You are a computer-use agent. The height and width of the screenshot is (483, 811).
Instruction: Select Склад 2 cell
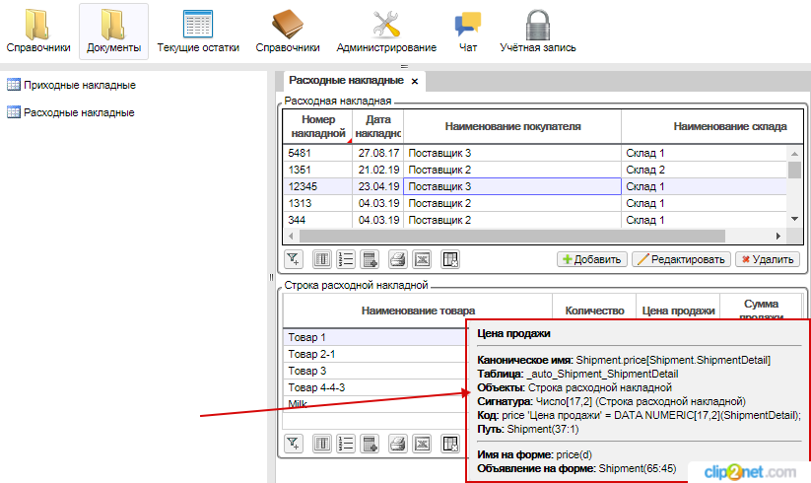[x=704, y=170]
